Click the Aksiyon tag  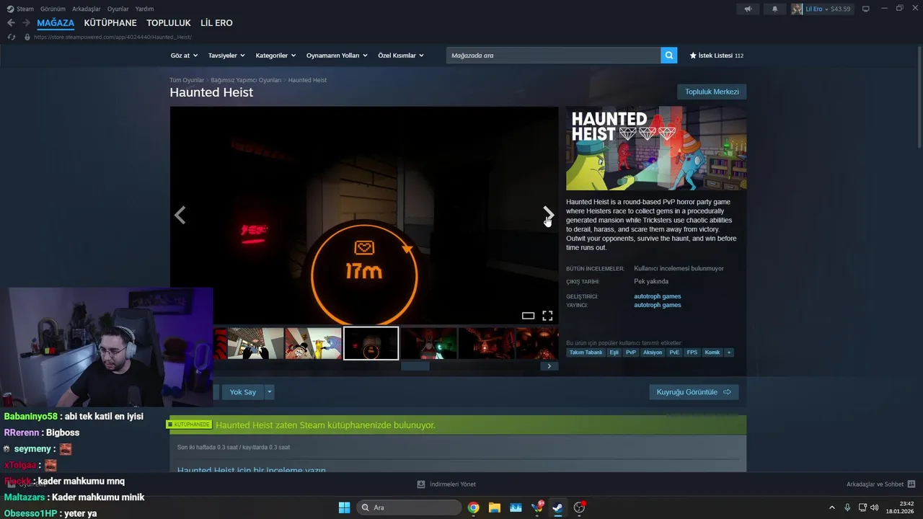(653, 352)
